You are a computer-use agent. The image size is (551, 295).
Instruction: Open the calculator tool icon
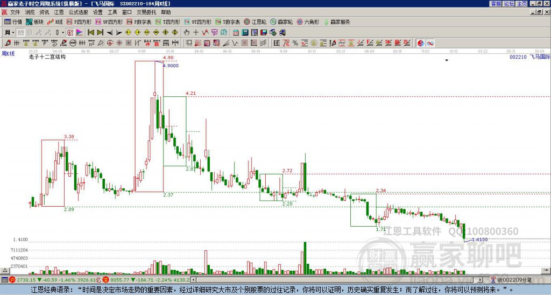(x=245, y=33)
